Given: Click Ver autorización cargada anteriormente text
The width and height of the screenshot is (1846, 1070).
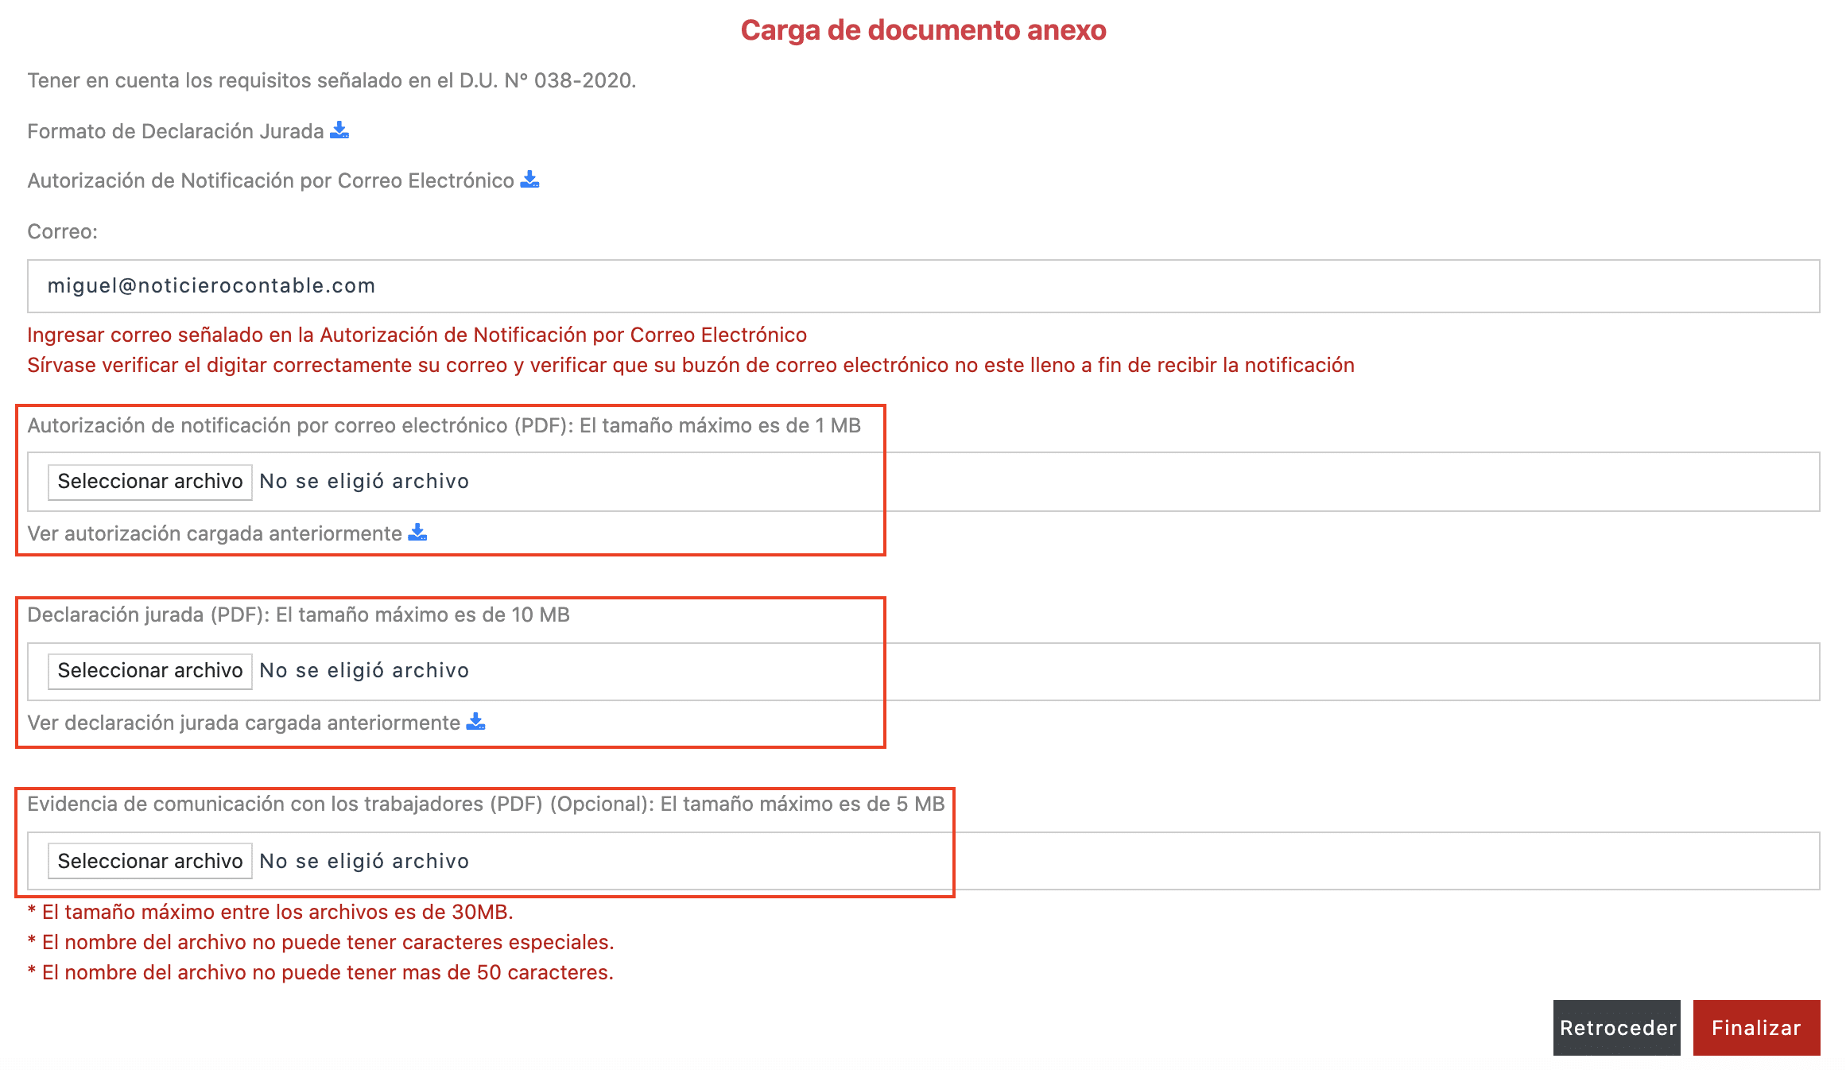Looking at the screenshot, I should (x=215, y=533).
